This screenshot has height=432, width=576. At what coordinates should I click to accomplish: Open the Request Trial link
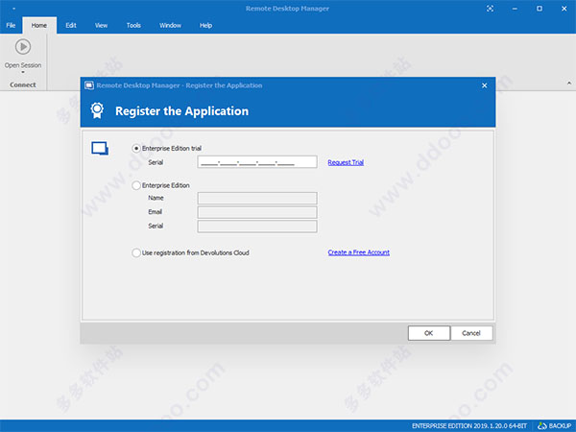[x=346, y=162]
